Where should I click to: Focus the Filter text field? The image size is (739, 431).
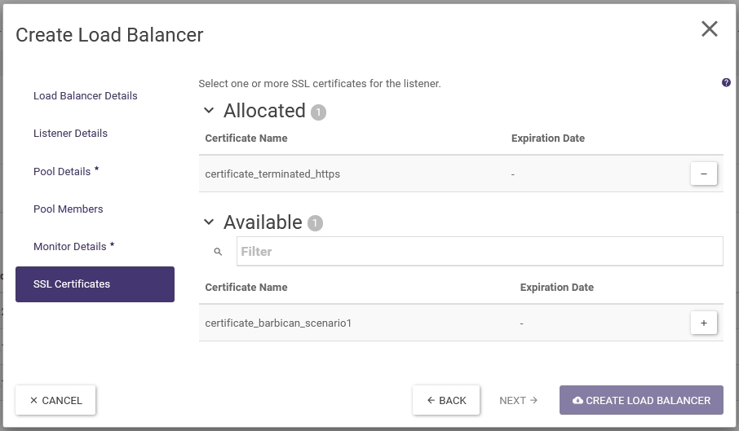click(x=479, y=252)
